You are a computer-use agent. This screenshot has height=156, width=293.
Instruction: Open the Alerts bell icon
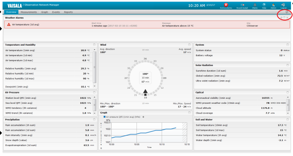pos(255,5)
